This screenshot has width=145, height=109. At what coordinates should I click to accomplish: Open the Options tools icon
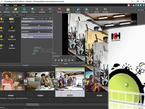[97, 10]
